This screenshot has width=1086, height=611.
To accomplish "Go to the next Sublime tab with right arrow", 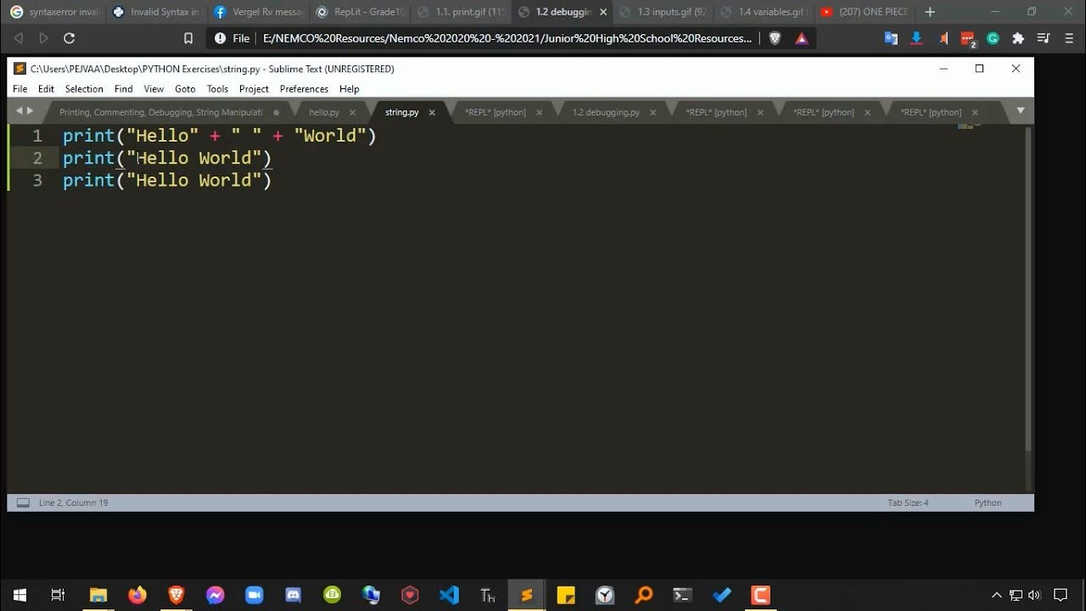I will click(x=31, y=110).
